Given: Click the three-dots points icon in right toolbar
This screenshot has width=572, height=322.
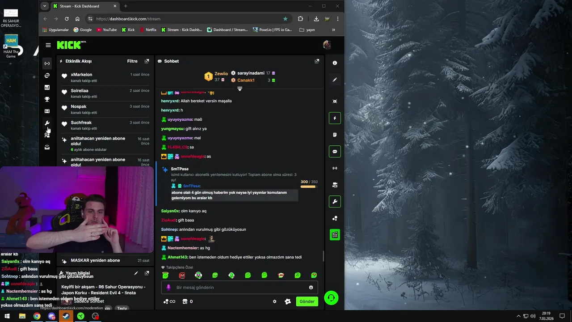Looking at the screenshot, I should [335, 218].
